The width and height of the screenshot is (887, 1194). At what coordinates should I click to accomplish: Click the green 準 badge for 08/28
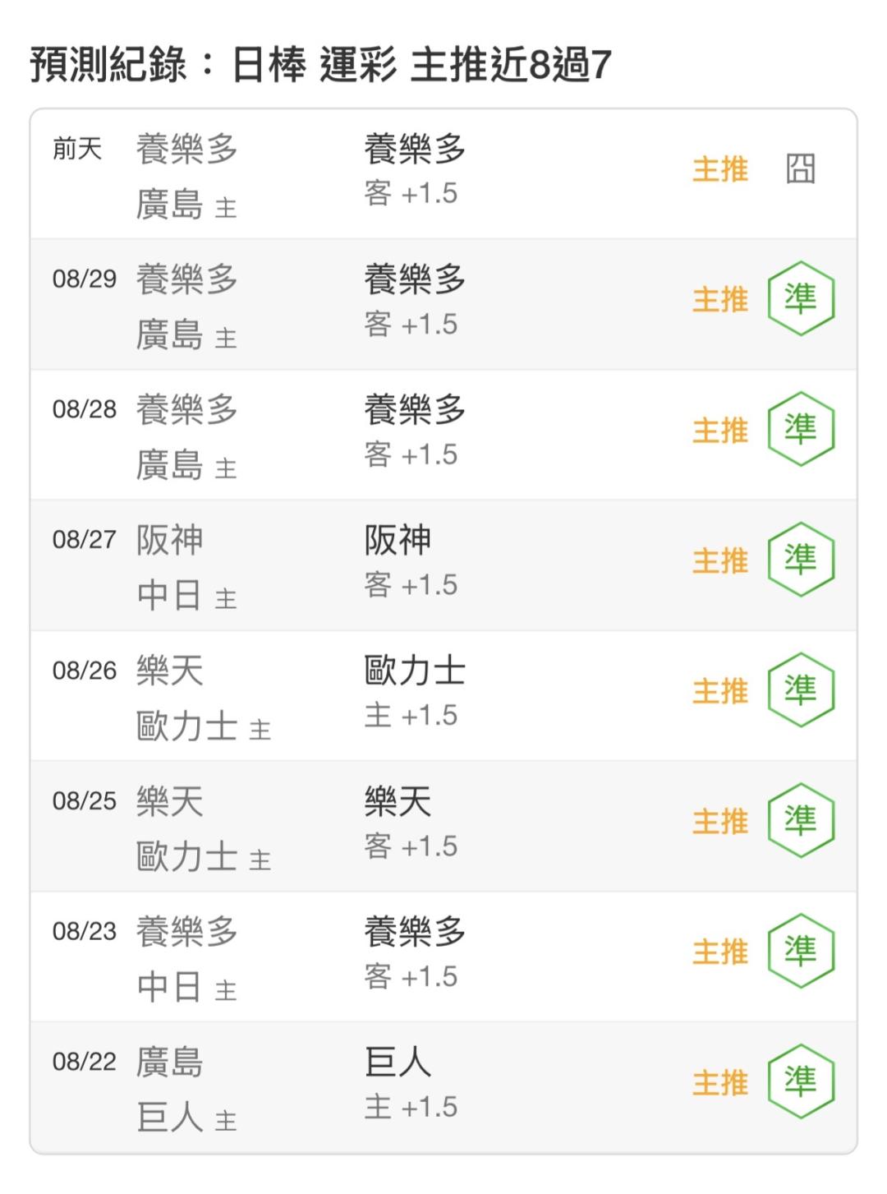coord(801,430)
